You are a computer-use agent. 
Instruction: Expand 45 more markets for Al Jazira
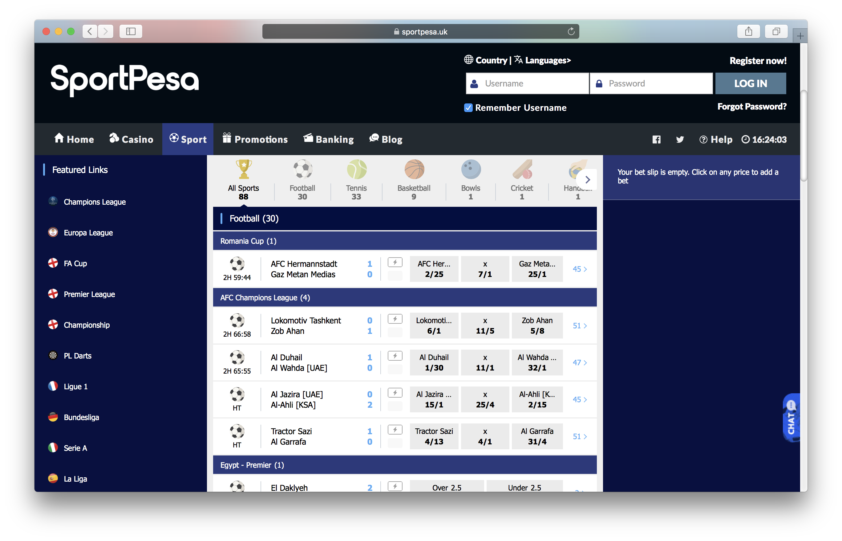[x=580, y=399]
